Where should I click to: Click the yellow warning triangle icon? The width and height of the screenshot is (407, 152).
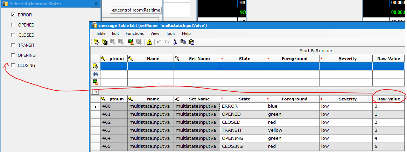(x=149, y=42)
